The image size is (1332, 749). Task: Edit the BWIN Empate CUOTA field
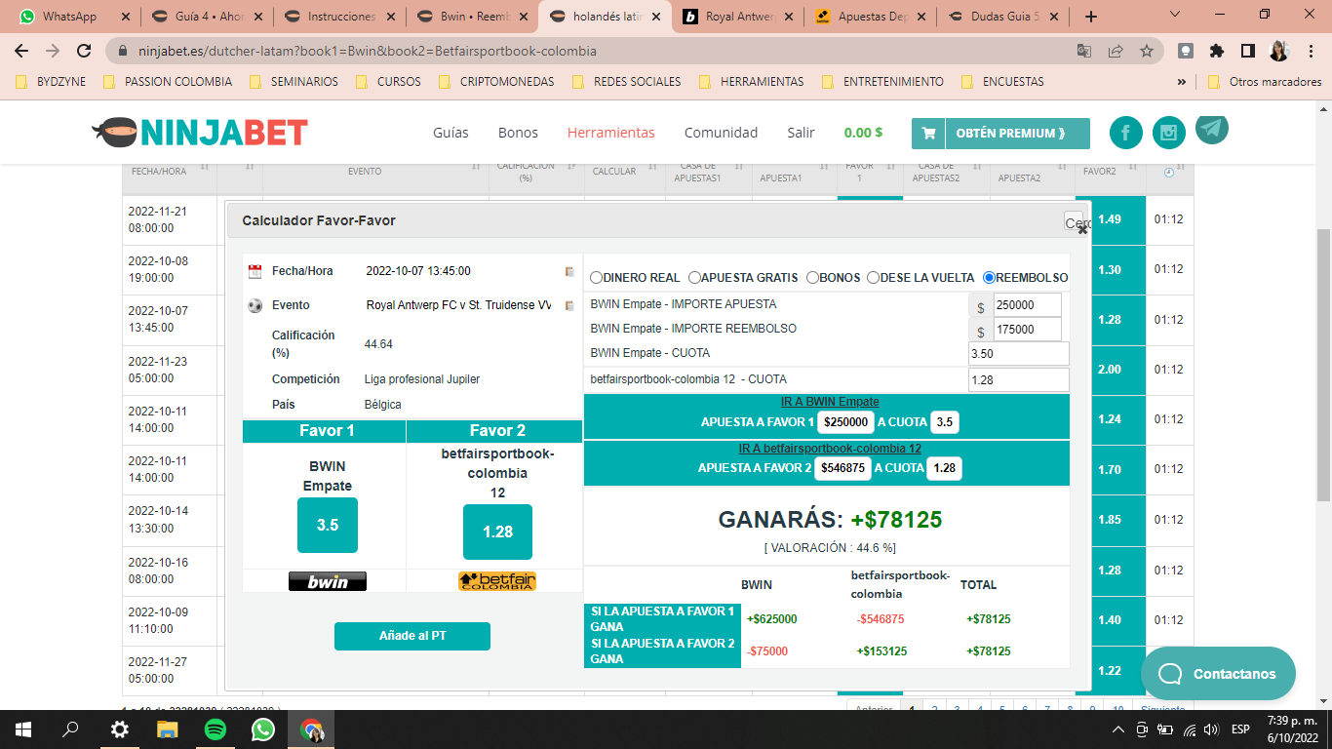coord(1019,353)
